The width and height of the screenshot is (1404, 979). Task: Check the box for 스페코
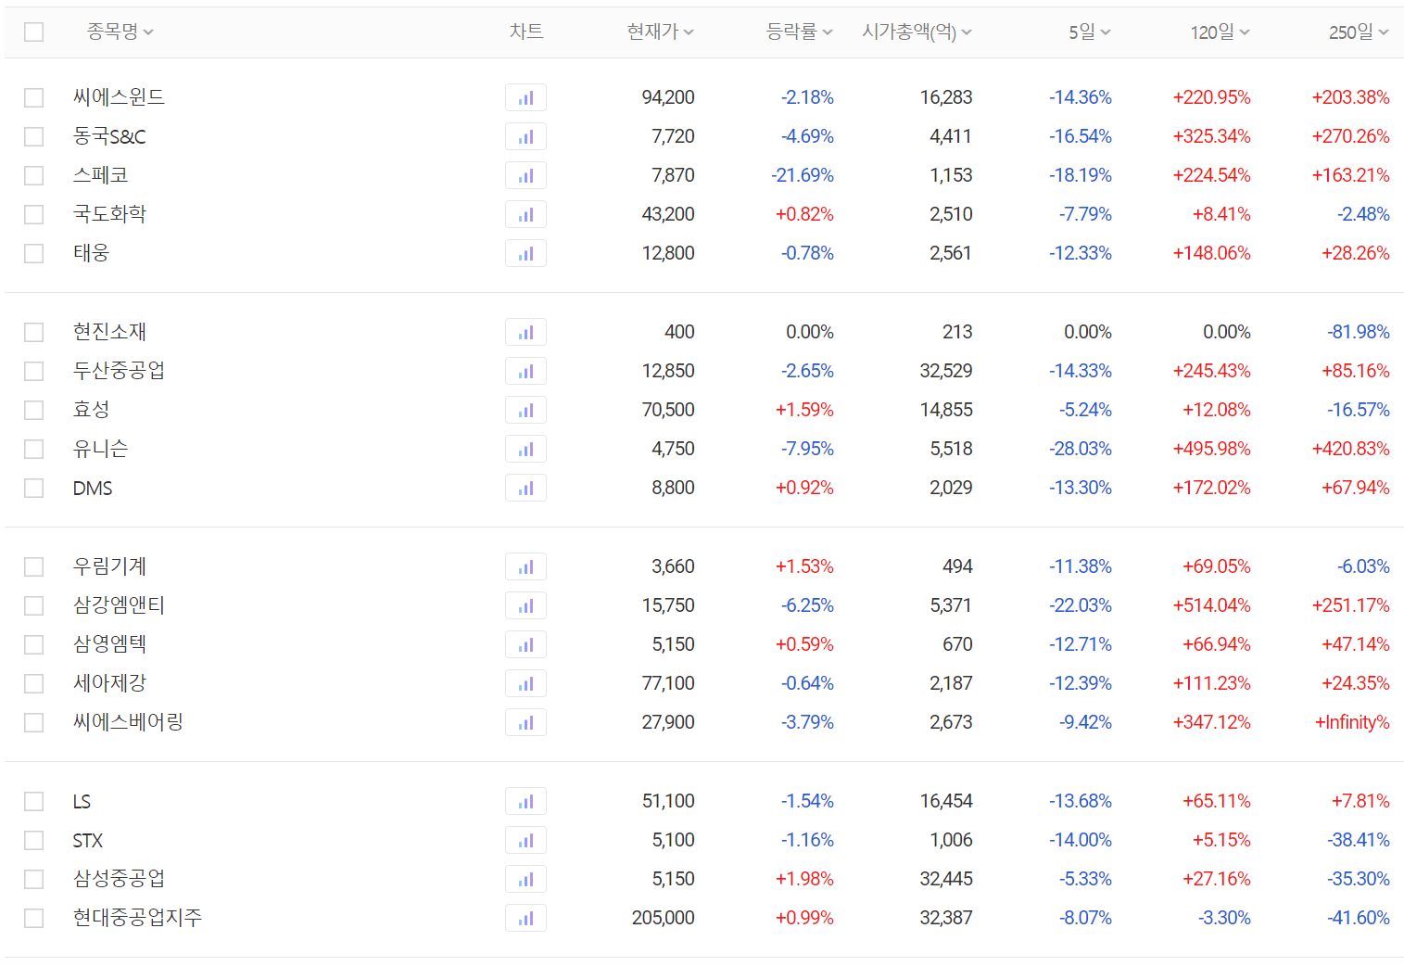click(x=33, y=175)
